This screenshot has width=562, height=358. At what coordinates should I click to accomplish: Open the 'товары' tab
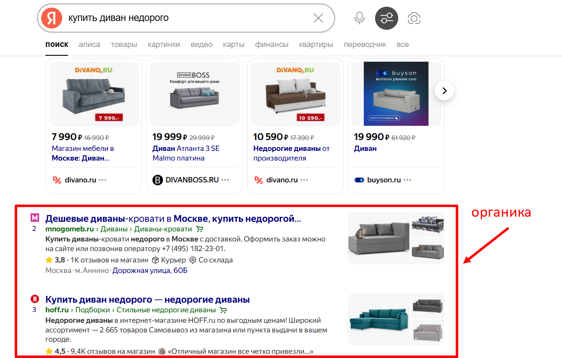click(x=124, y=44)
